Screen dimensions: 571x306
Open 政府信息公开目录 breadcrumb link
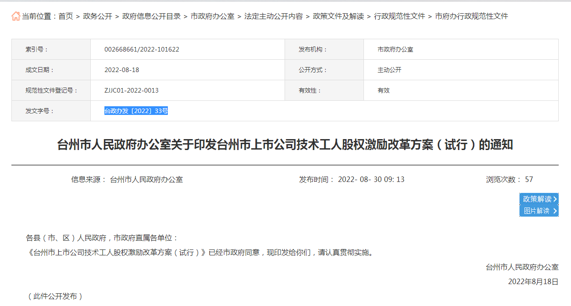point(151,16)
